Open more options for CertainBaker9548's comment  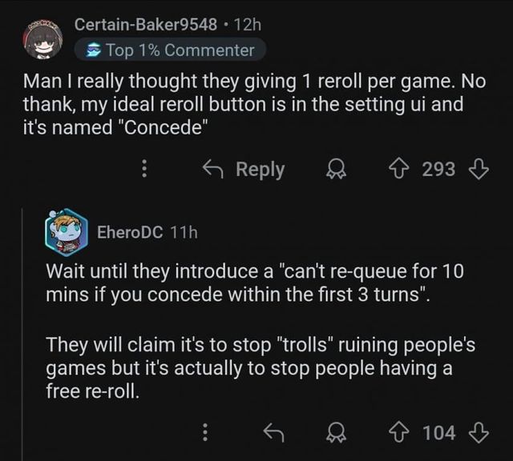144,170
